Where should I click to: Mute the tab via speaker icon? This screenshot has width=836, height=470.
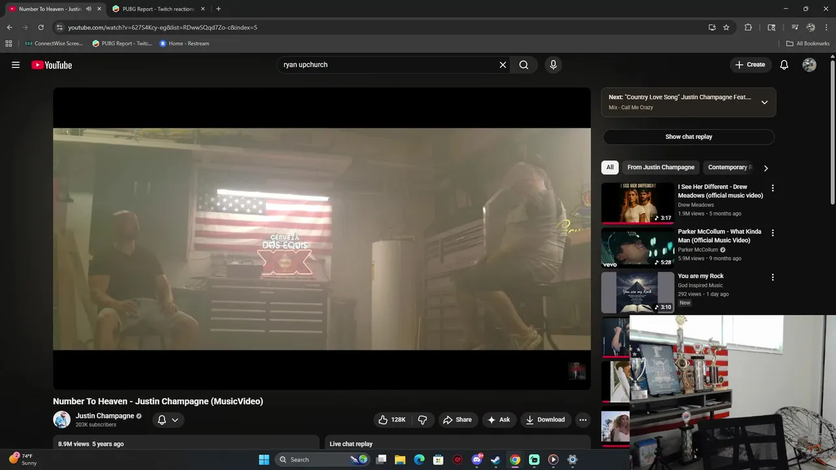pyautogui.click(x=89, y=9)
